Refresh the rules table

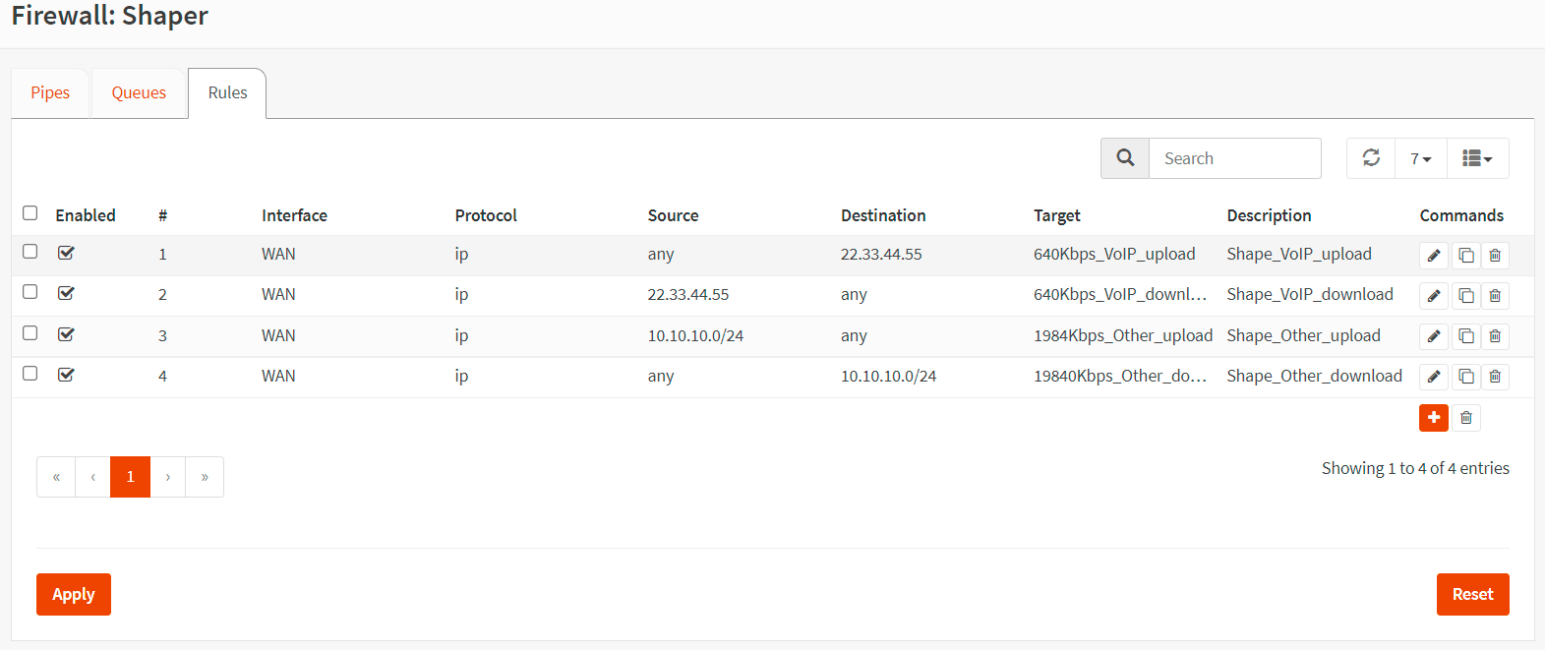point(1371,158)
